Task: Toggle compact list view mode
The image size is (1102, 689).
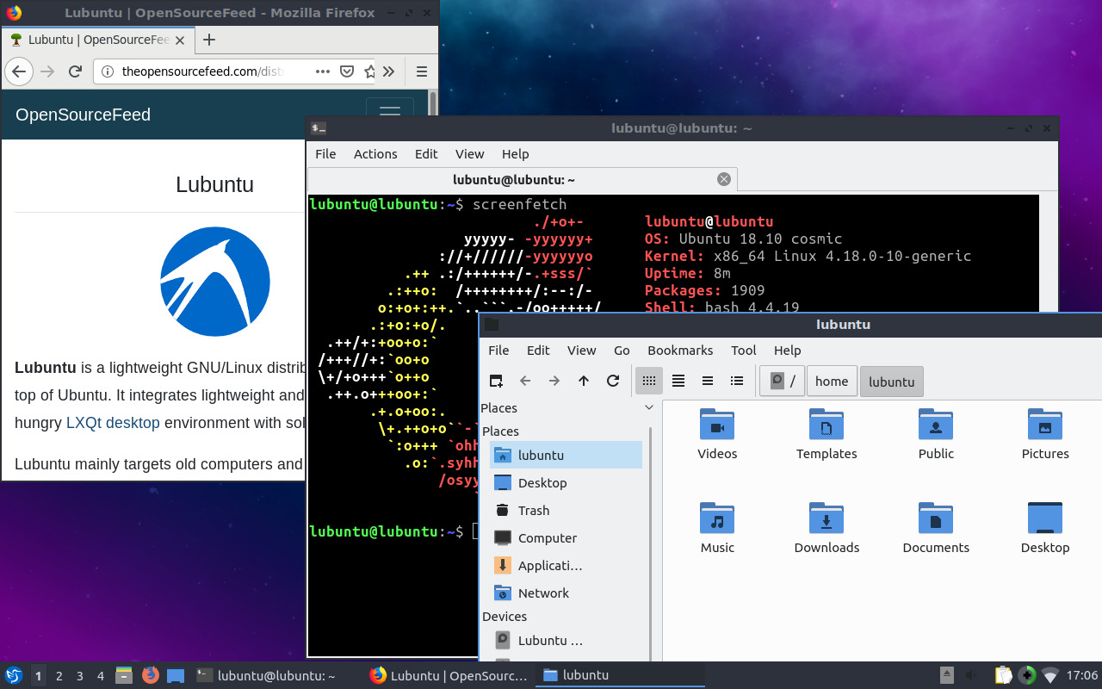Action: pos(707,380)
